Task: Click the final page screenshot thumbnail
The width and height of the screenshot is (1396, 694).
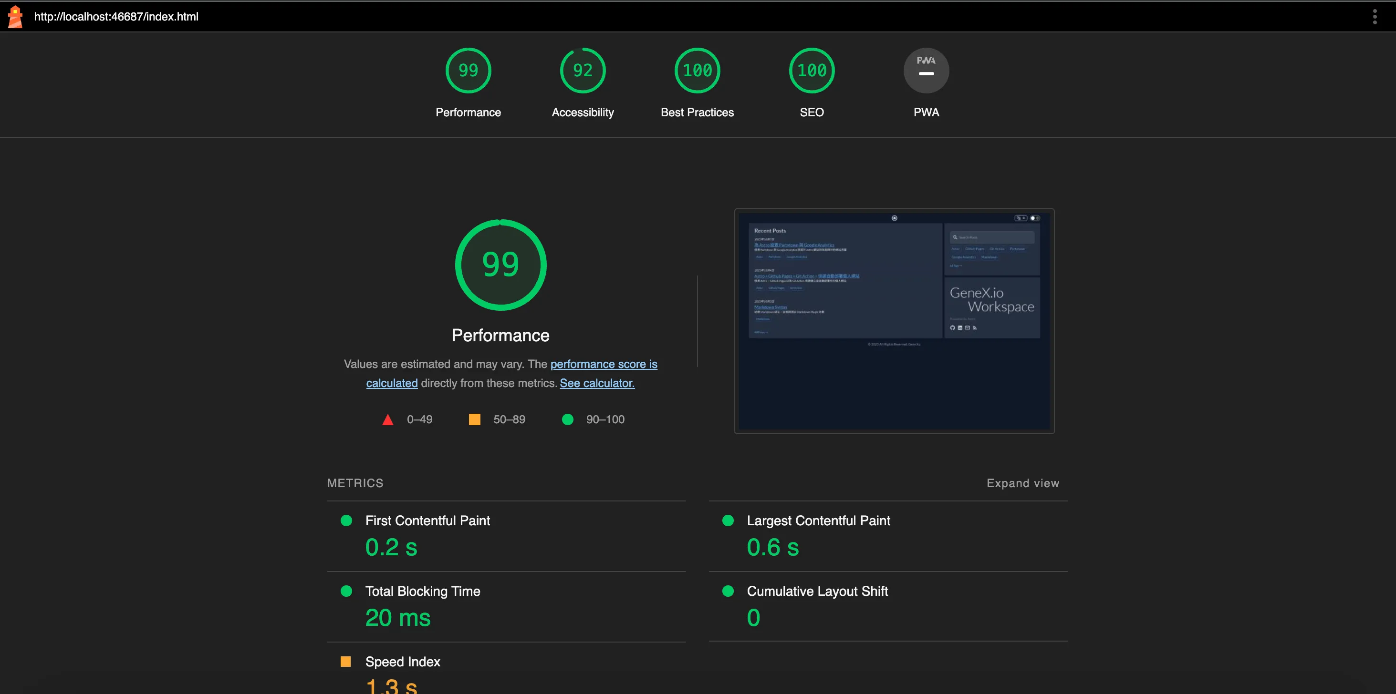Action: (x=894, y=320)
